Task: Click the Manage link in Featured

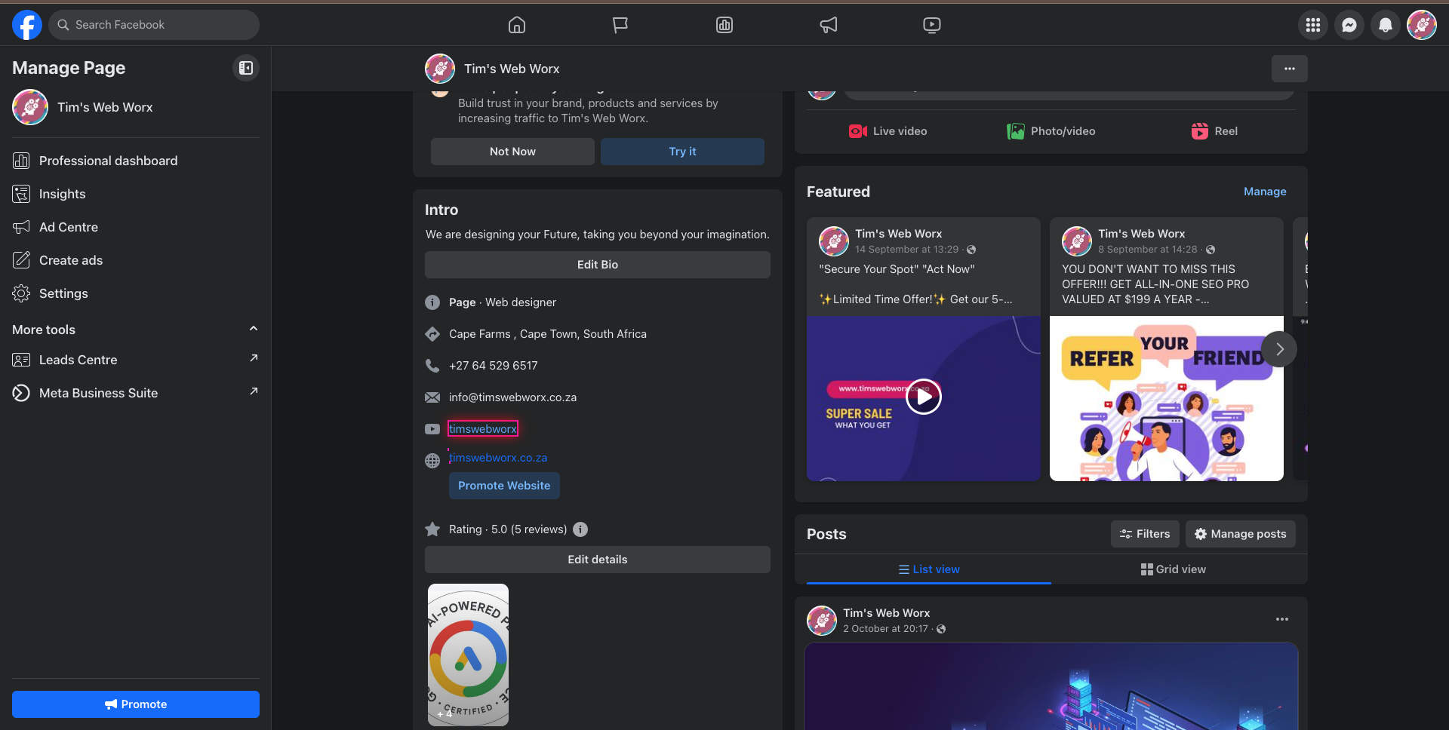Action: pos(1265,192)
